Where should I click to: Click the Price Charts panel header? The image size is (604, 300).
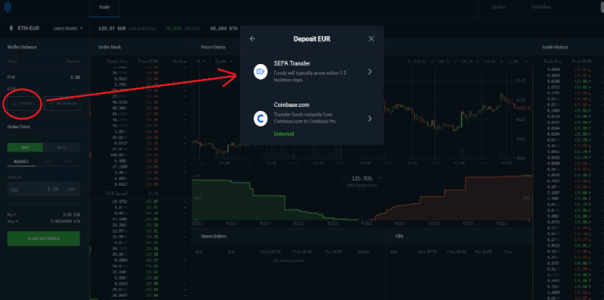click(213, 47)
